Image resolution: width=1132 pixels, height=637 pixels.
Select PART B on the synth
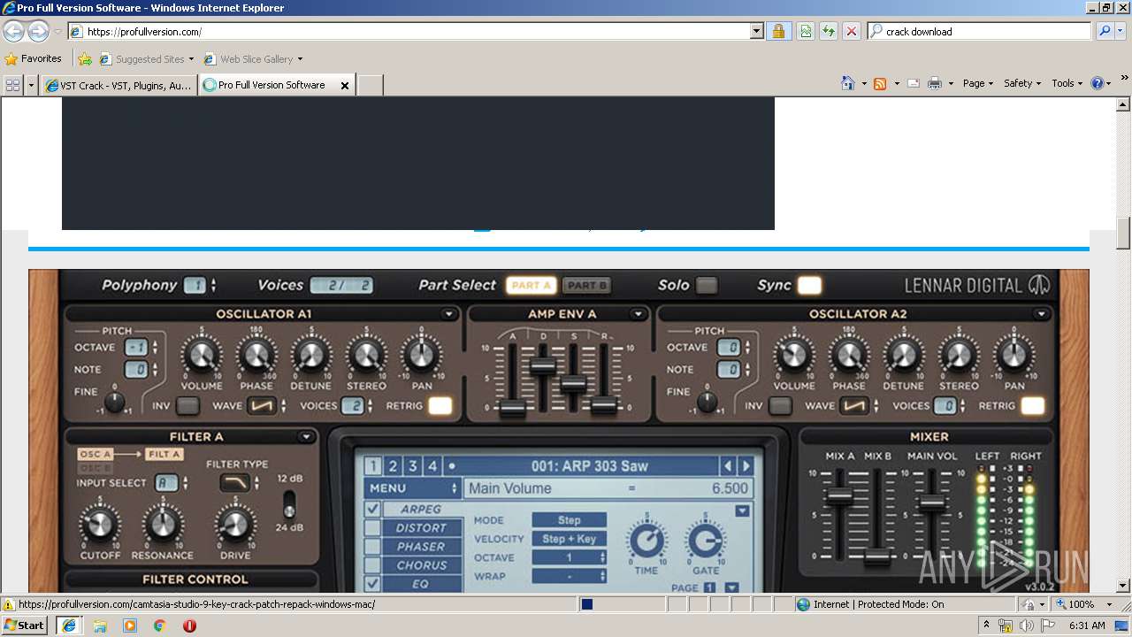[x=586, y=285]
